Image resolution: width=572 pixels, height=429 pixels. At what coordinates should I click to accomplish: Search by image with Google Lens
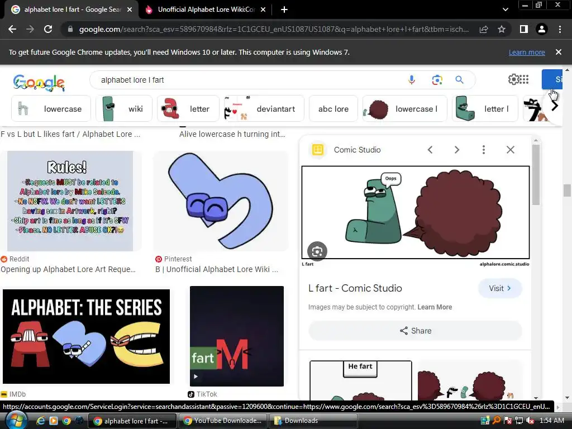[437, 79]
